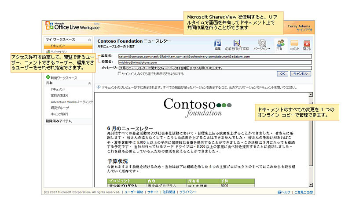The height and width of the screenshot is (207, 352).
Task: Click the 予算状況 heading
Action: click(117, 161)
